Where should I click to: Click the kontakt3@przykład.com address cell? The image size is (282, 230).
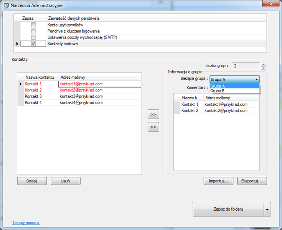(x=100, y=96)
